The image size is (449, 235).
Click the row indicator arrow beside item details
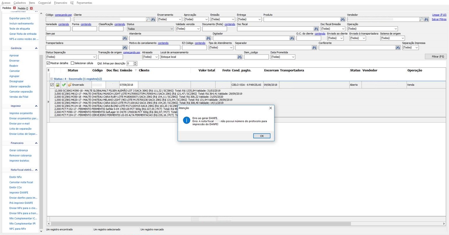point(48,102)
